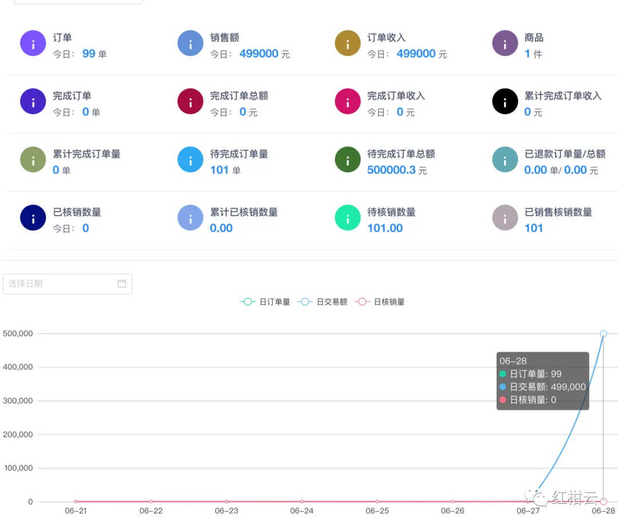This screenshot has height=525, width=618.
Task: Click the 已销售核销数量 value 101
Action: [534, 228]
